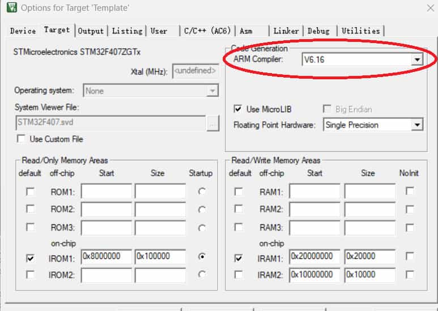Image resolution: width=438 pixels, height=311 pixels.
Task: Click IRAM2 Start field 0x10000000
Action: coord(315,275)
